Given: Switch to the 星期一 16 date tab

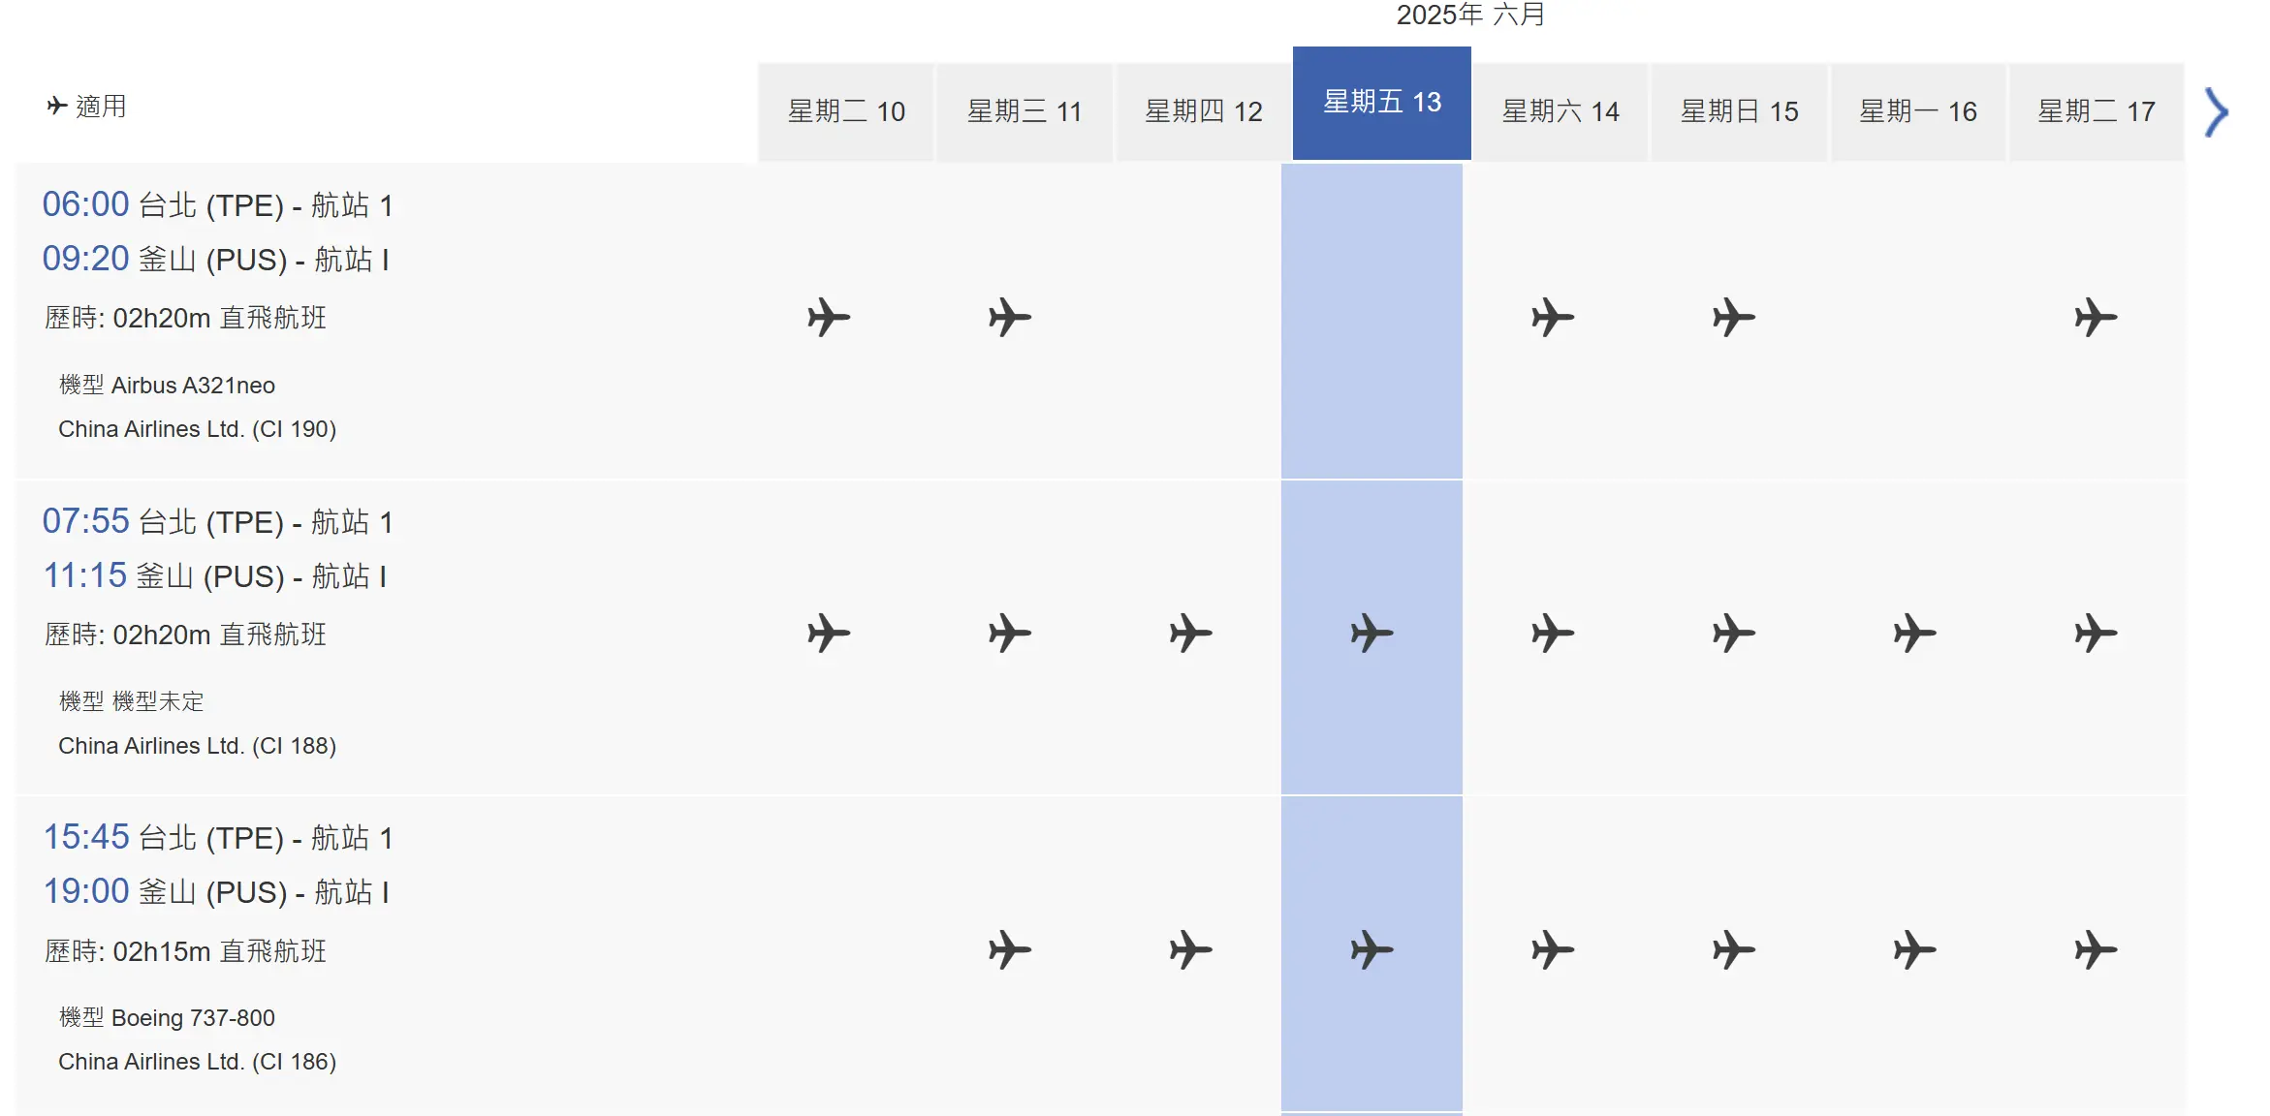Looking at the screenshot, I should [x=1917, y=112].
